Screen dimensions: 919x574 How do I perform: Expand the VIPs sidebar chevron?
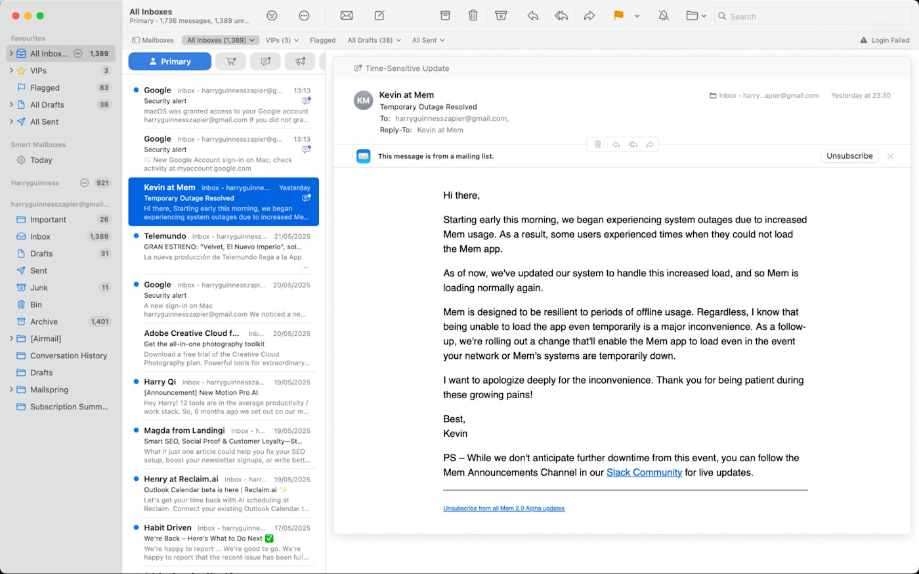tap(11, 71)
